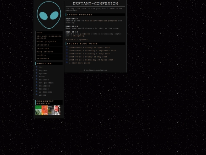Viewport: 206px width, 155px height.
Task: Open the 'home' navigation link
Action: coord(49,33)
